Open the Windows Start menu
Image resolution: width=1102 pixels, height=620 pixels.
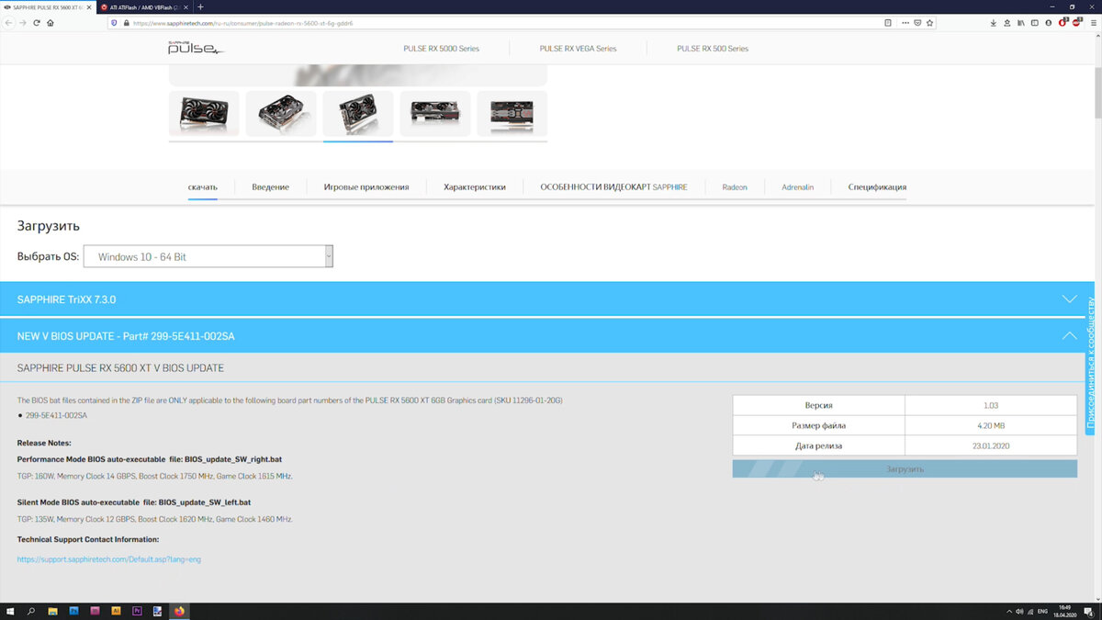click(11, 611)
